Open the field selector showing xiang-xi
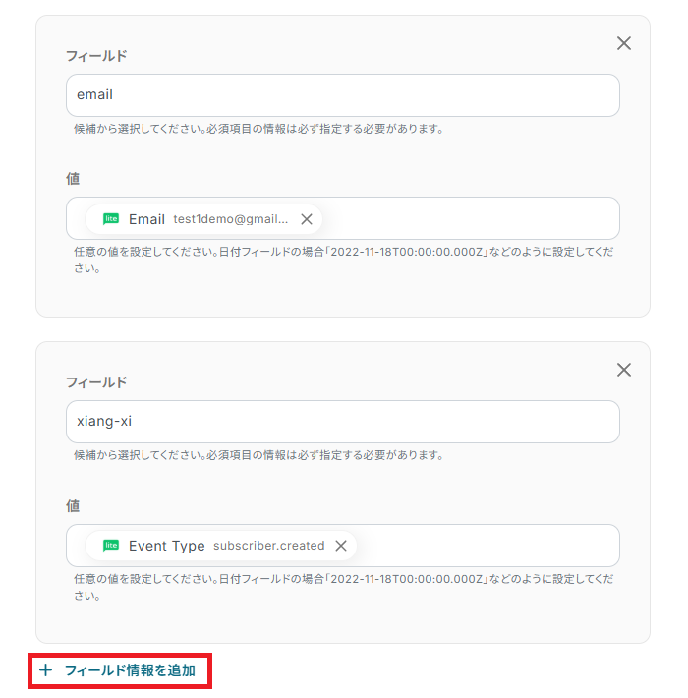Screen dimensions: 688x698 pos(343,422)
